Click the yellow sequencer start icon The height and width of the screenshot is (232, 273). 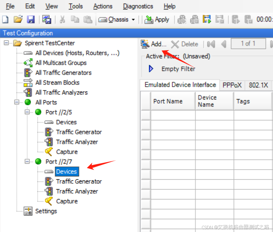tap(207, 19)
